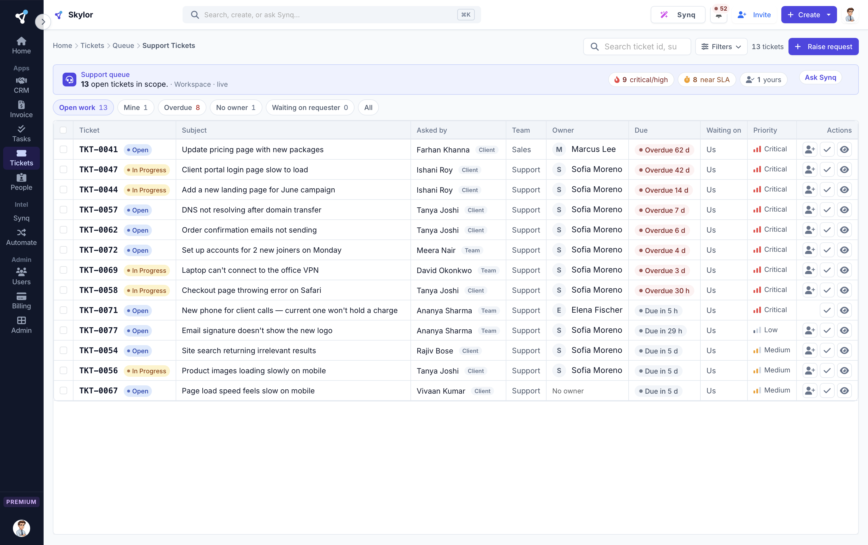Resolve TKT-0072 with checkmark icon
Image resolution: width=868 pixels, height=545 pixels.
pos(827,250)
